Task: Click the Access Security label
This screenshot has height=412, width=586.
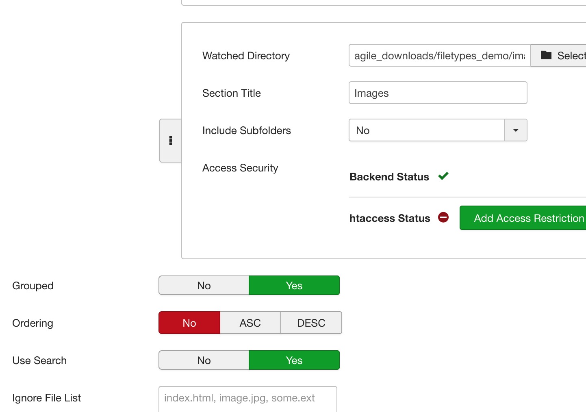Action: click(x=240, y=168)
